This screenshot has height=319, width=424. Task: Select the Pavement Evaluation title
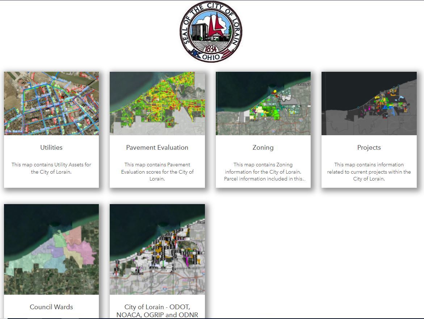click(x=157, y=148)
